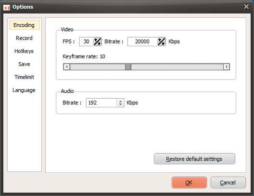Screen dimensions: 254x196
Task: Open the Save settings tab
Action: [x=25, y=64]
